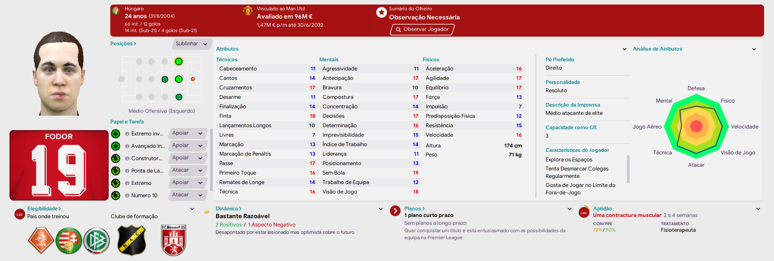Click the NAC club formation badge
The image size is (774, 261).
pos(131,240)
